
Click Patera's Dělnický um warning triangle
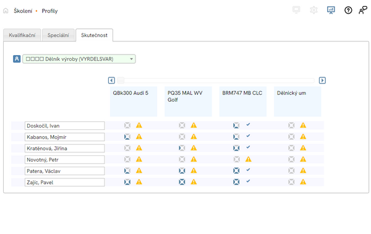click(x=303, y=171)
